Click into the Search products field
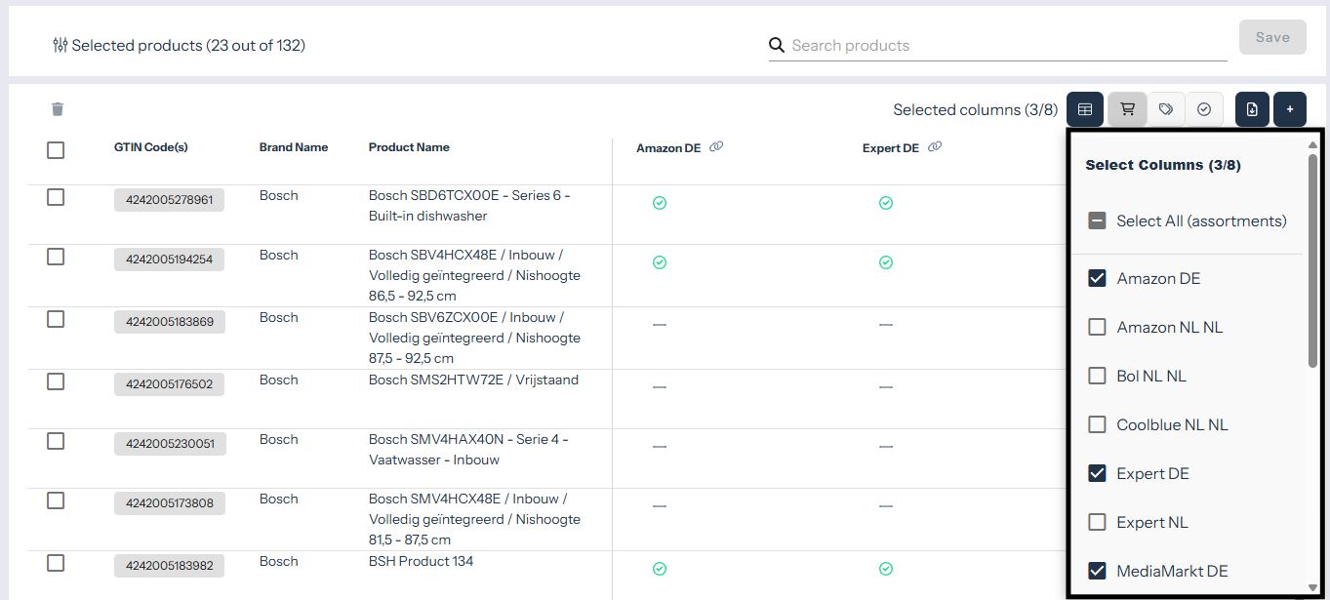 tap(1005, 46)
